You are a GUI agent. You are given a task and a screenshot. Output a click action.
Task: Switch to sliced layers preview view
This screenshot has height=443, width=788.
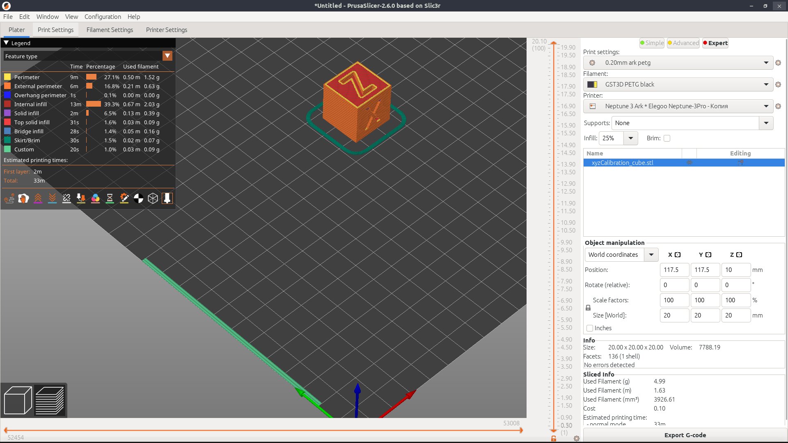click(x=50, y=400)
